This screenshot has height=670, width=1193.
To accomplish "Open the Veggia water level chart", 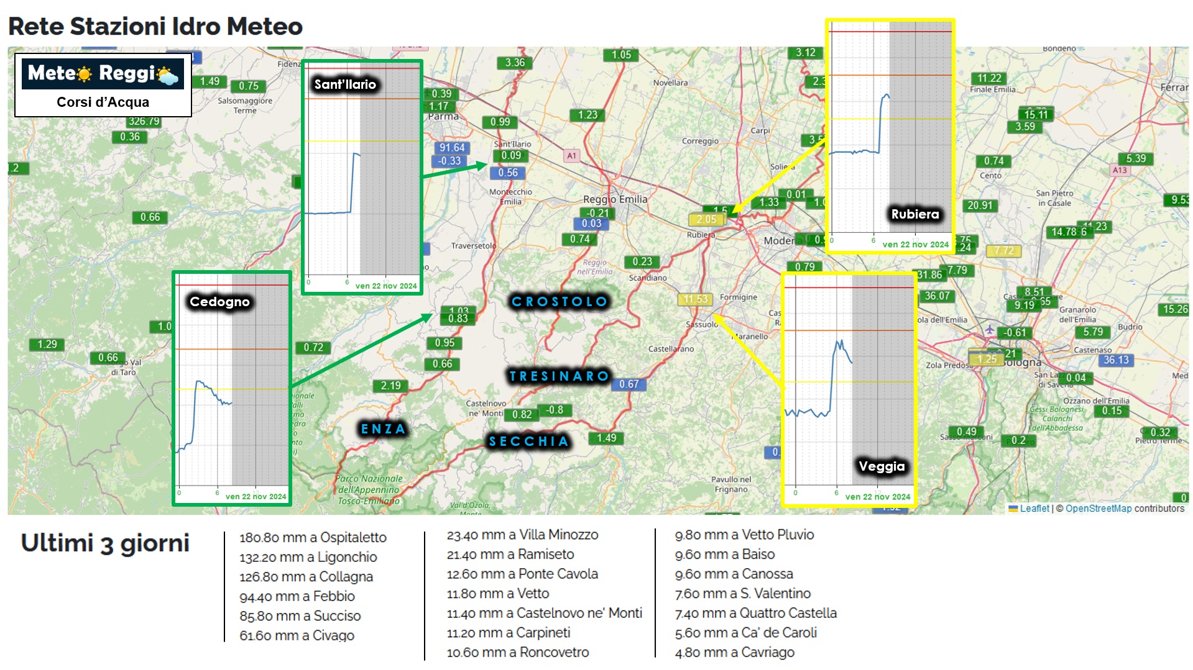I will pyautogui.click(x=849, y=389).
